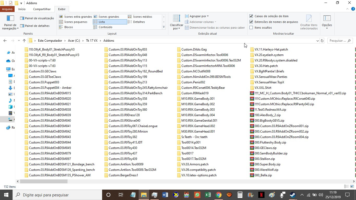Go back with the back arrow
This screenshot has width=356, height=200.
point(5,41)
